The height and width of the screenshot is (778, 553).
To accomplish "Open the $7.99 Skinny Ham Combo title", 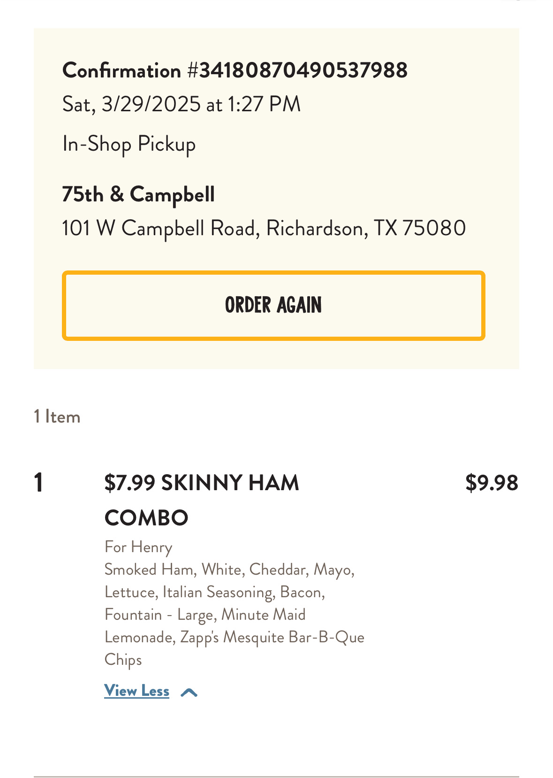I will tap(202, 483).
